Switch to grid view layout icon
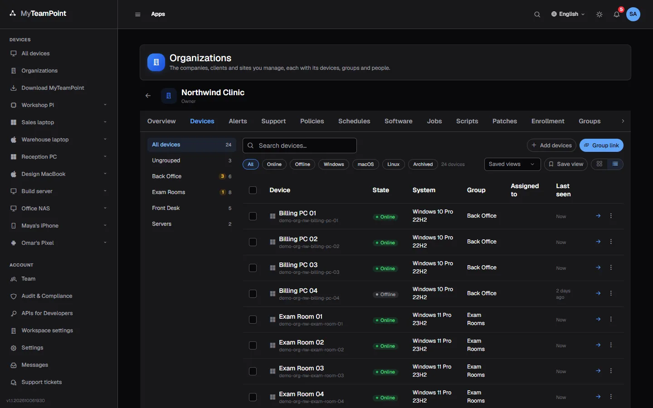 pyautogui.click(x=599, y=164)
